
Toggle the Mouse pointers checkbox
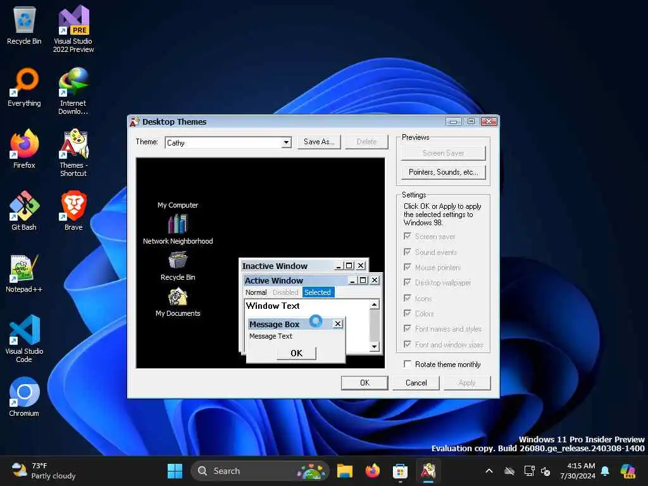(x=408, y=267)
